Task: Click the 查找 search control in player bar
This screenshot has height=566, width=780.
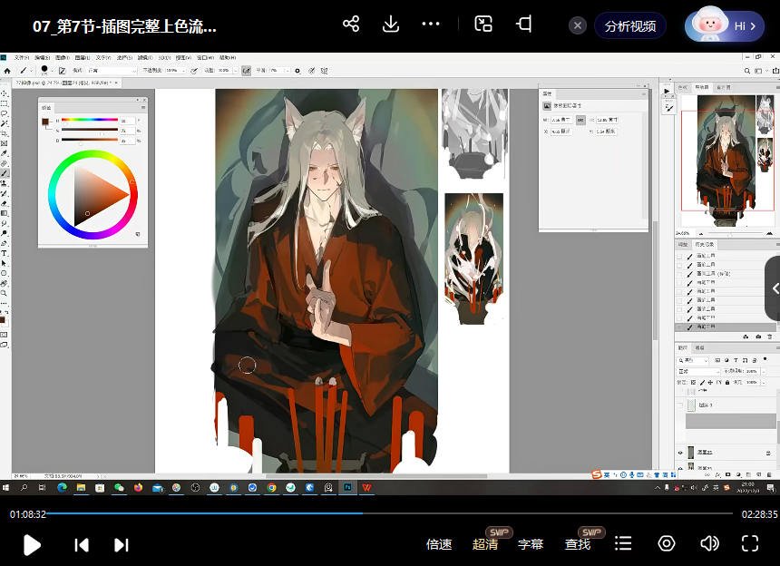Action: [578, 544]
